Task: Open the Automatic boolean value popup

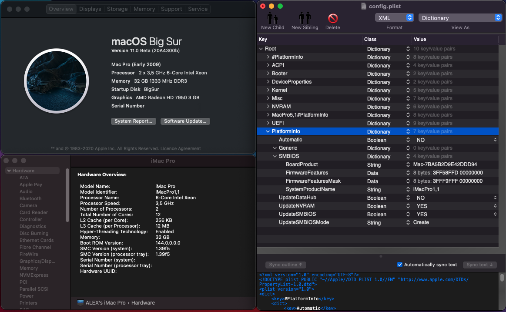Action: tap(495, 140)
